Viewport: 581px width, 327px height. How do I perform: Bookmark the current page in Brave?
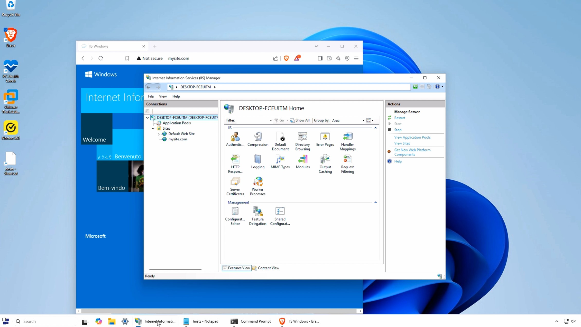[127, 58]
